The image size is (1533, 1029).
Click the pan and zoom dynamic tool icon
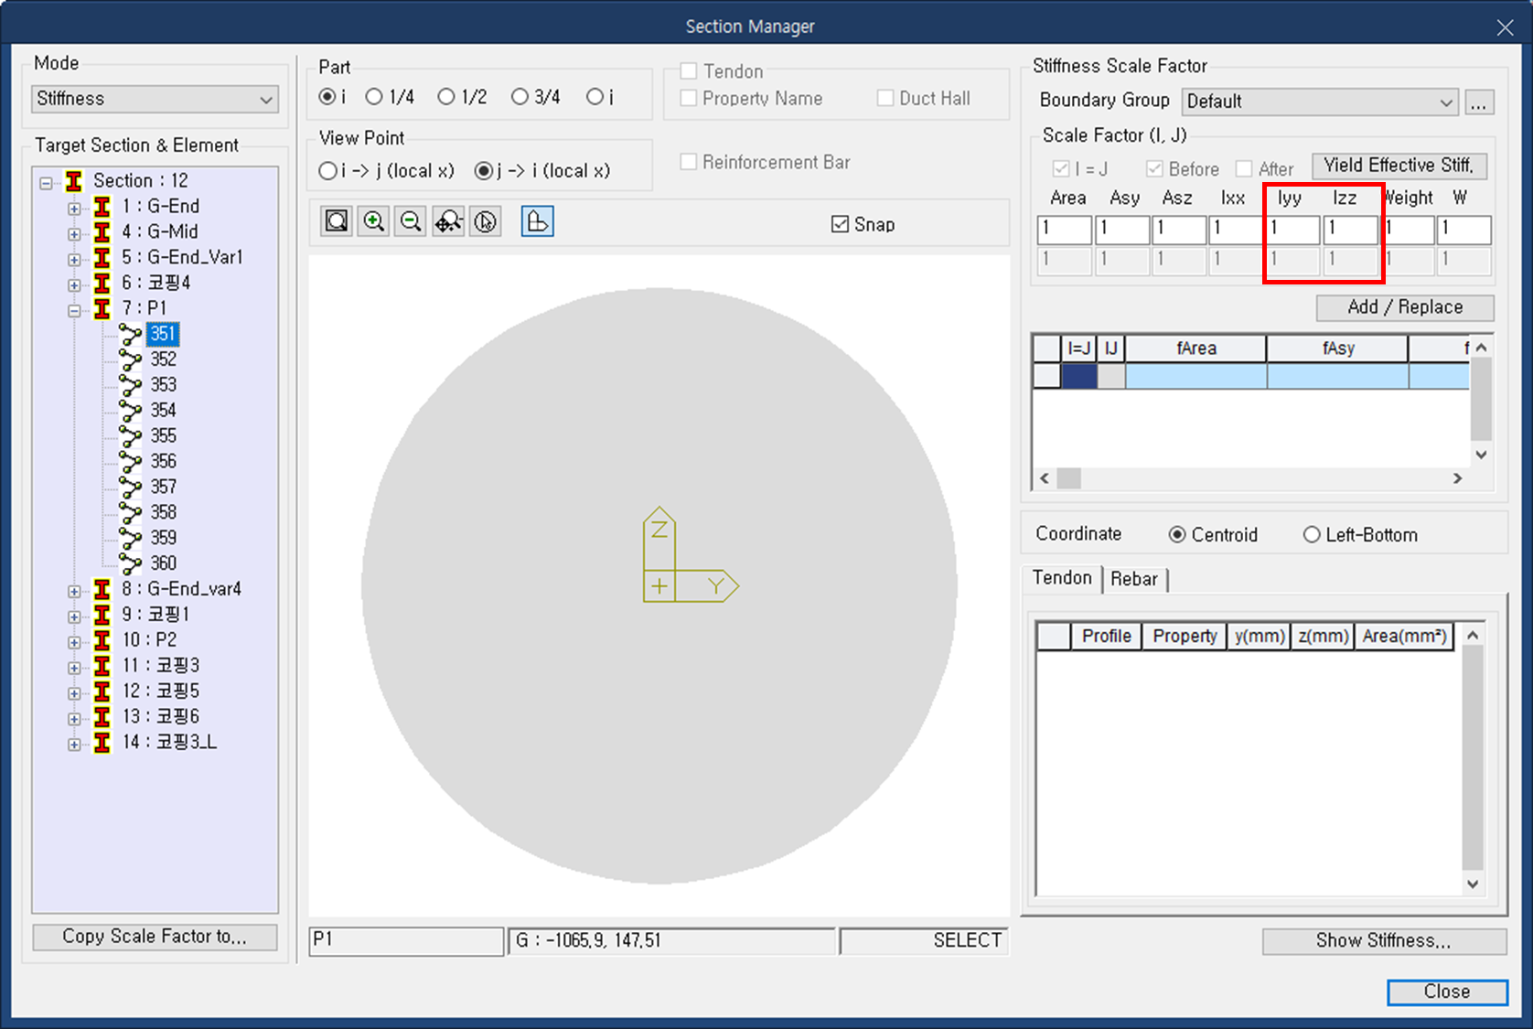pos(448,221)
